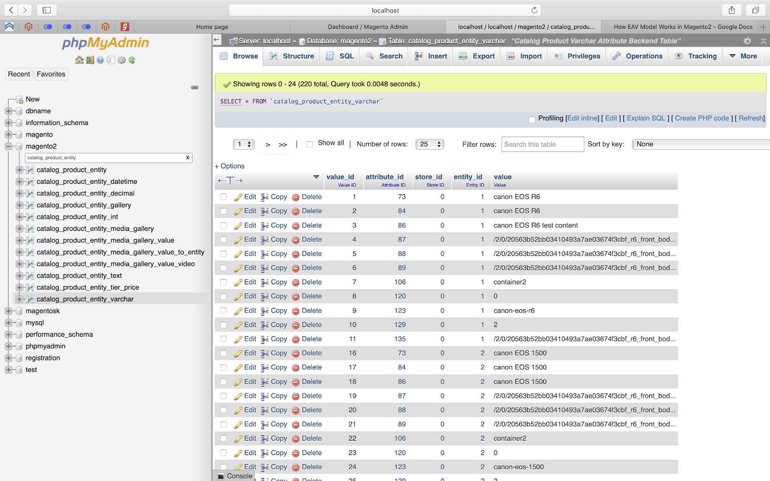Click full texts toggle arrows icon
The width and height of the screenshot is (770, 481).
pos(230,180)
